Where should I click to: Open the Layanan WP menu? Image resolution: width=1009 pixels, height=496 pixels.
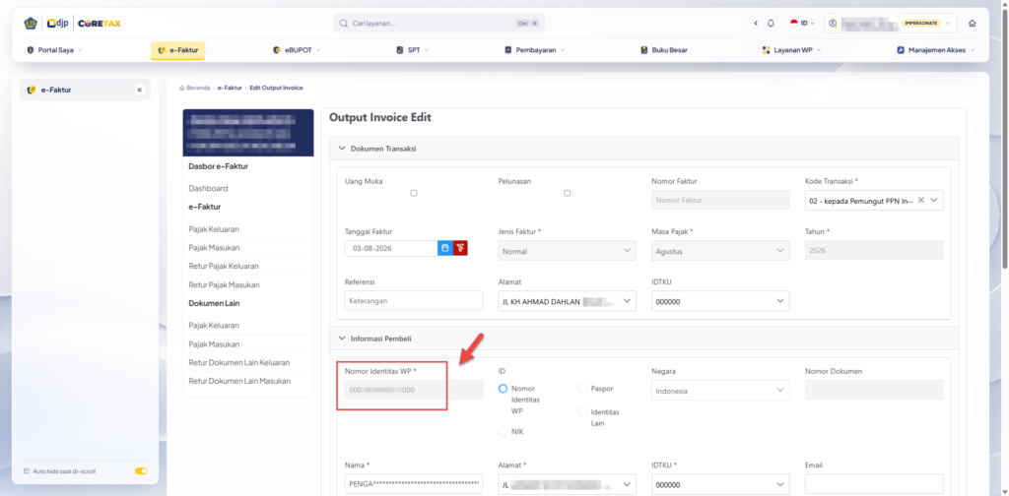pyautogui.click(x=791, y=50)
